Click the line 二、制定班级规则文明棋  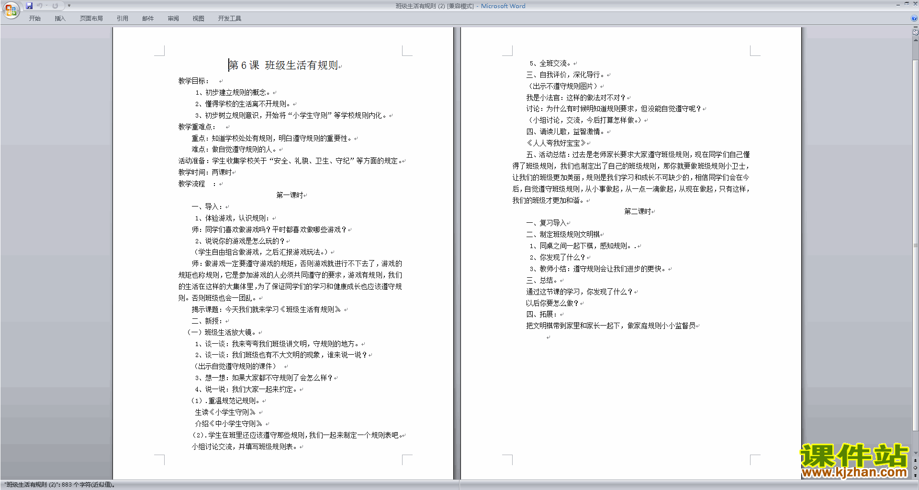[x=563, y=234]
